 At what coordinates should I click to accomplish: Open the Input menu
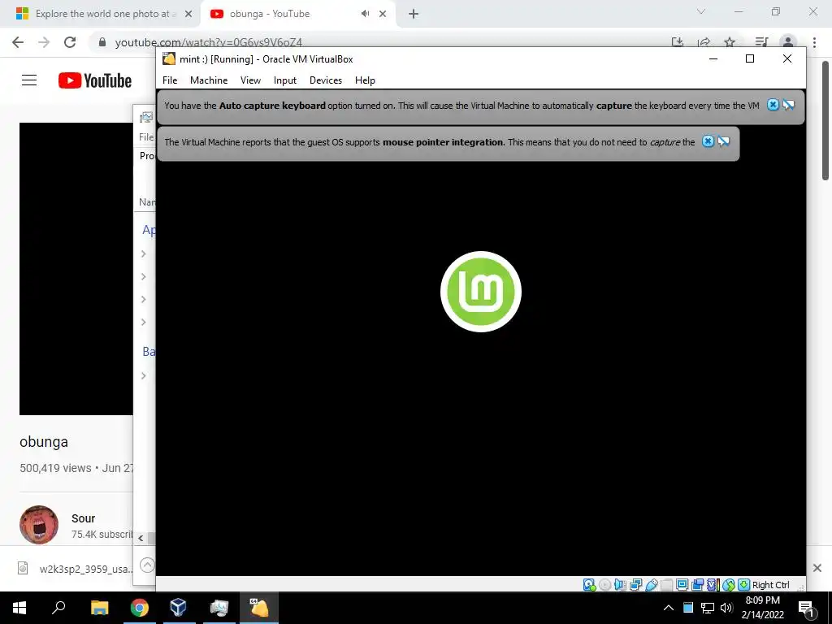285,80
